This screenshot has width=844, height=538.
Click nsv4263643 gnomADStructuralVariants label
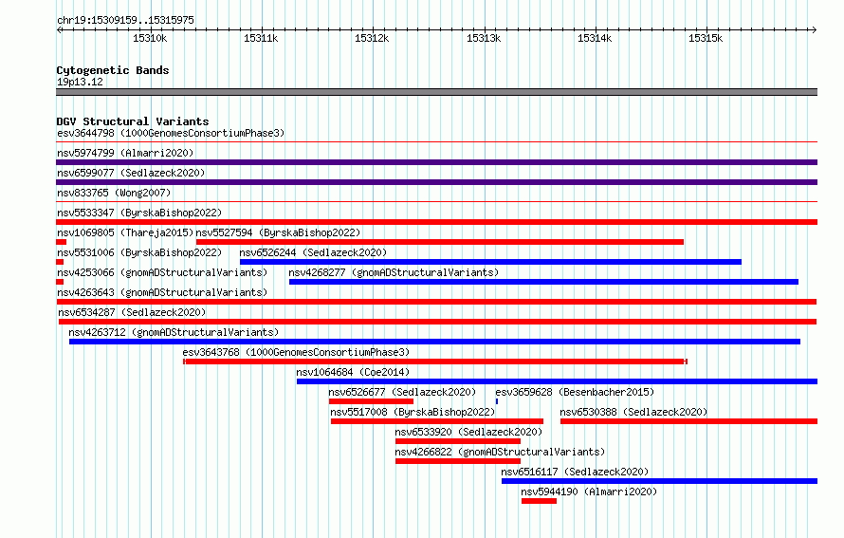(162, 292)
